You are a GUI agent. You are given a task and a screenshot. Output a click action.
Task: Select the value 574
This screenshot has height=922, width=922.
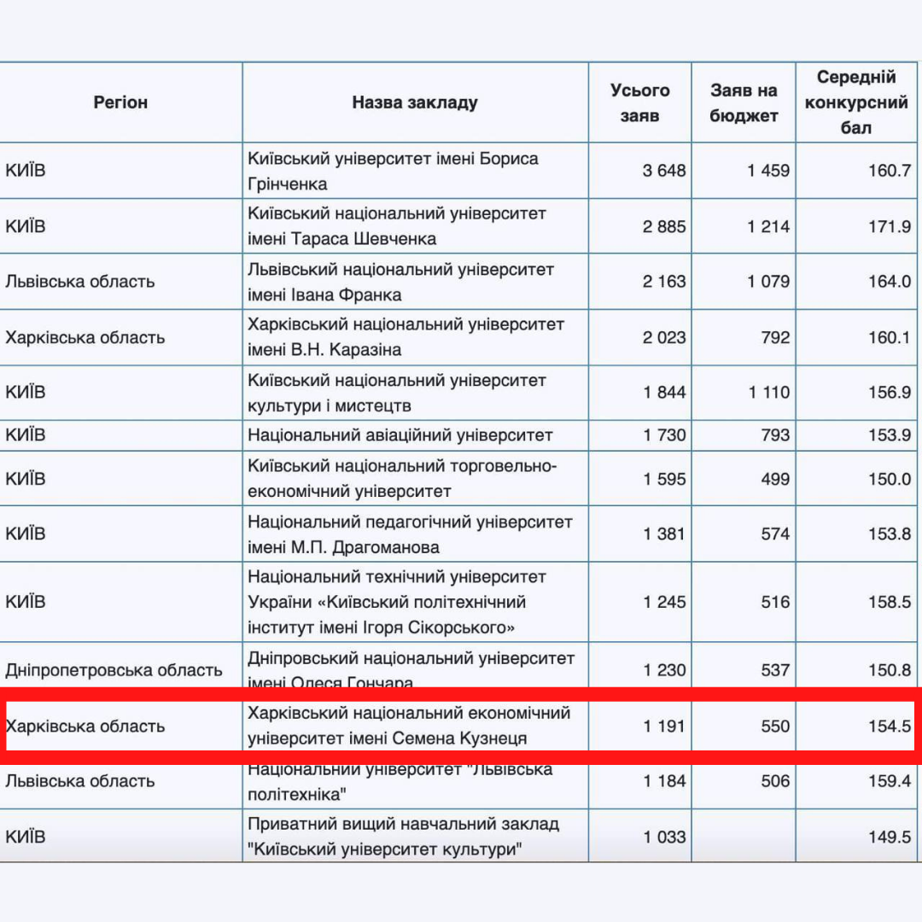pos(775,534)
